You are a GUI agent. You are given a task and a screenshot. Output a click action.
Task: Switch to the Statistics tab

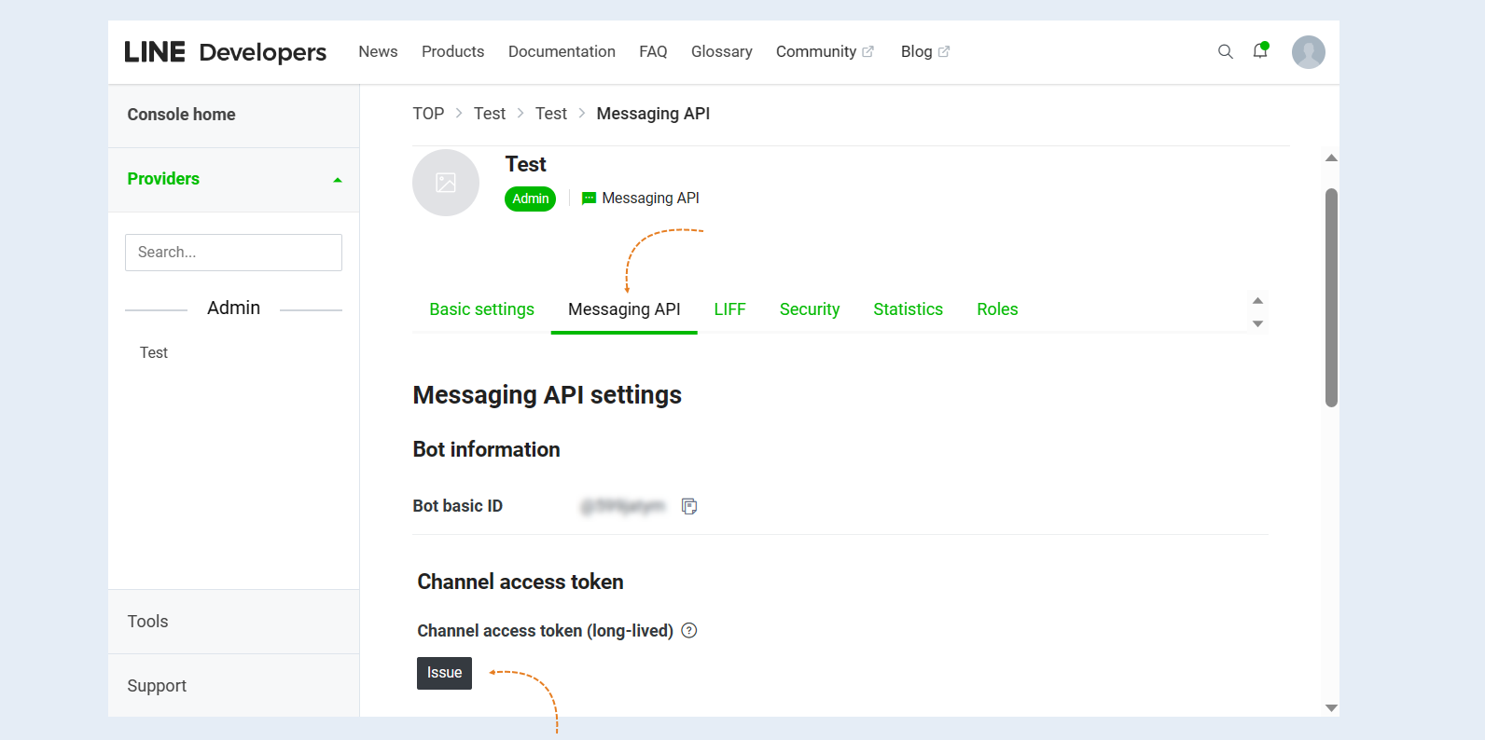click(x=908, y=309)
